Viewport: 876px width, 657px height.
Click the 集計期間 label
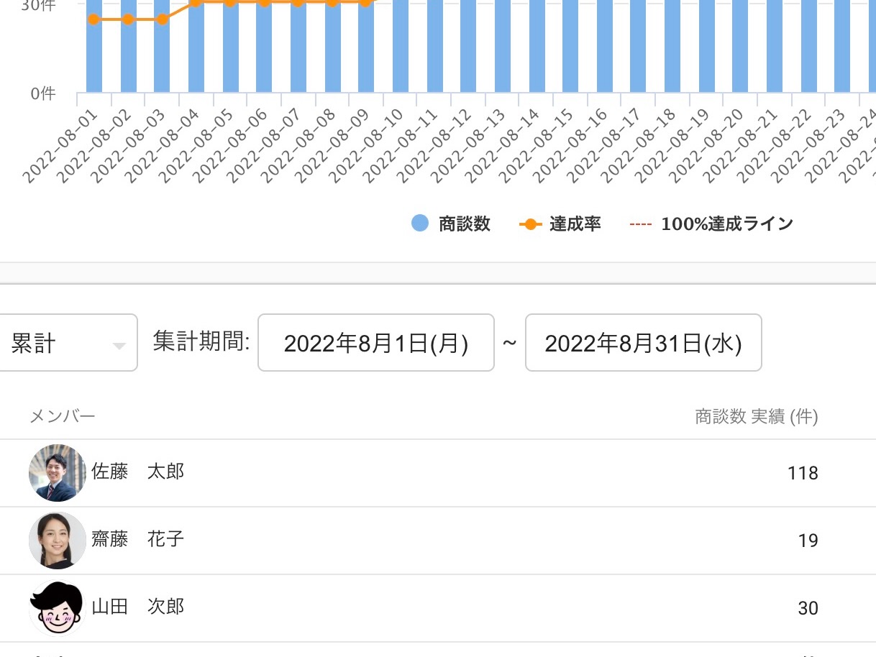tap(201, 341)
